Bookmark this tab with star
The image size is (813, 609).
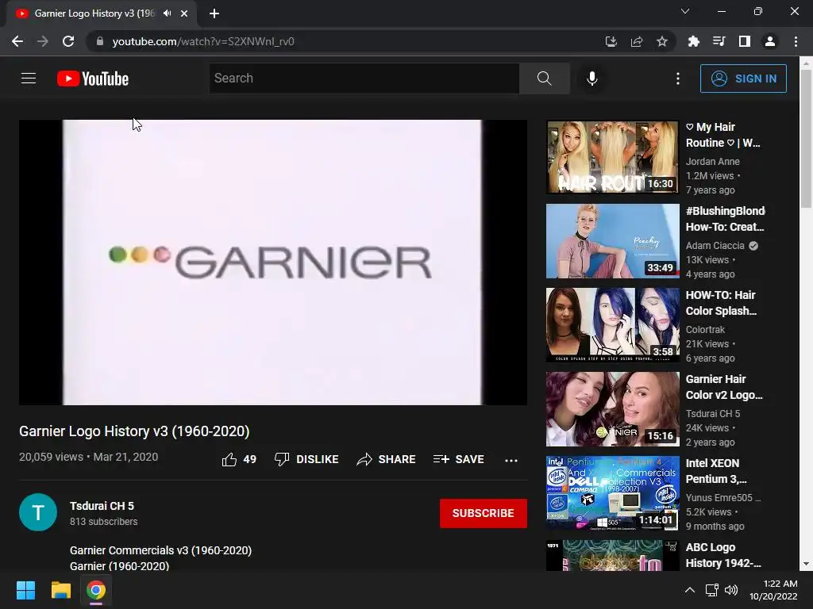pos(662,41)
